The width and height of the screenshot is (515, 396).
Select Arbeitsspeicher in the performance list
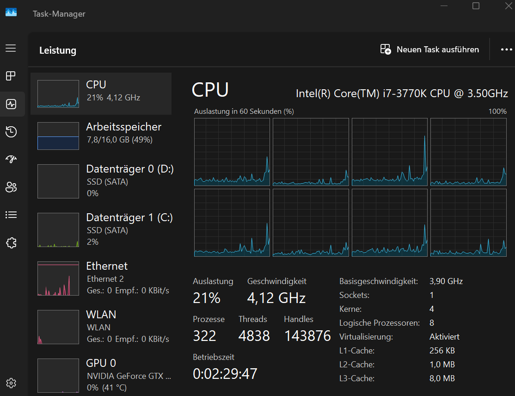pos(101,136)
